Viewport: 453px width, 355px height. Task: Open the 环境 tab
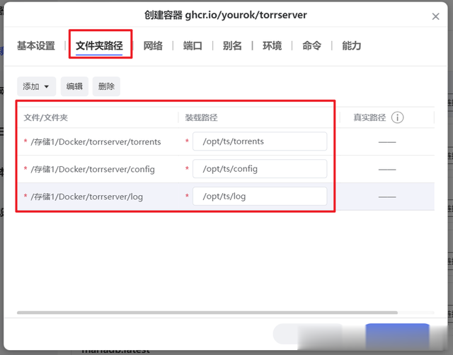click(x=272, y=45)
